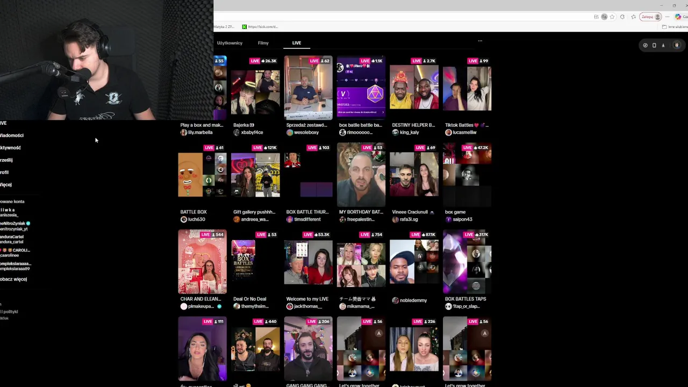Open the profile avatar in TikTok top bar

click(677, 45)
